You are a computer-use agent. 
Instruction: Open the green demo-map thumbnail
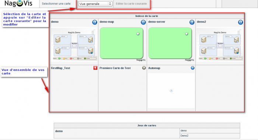(121, 43)
